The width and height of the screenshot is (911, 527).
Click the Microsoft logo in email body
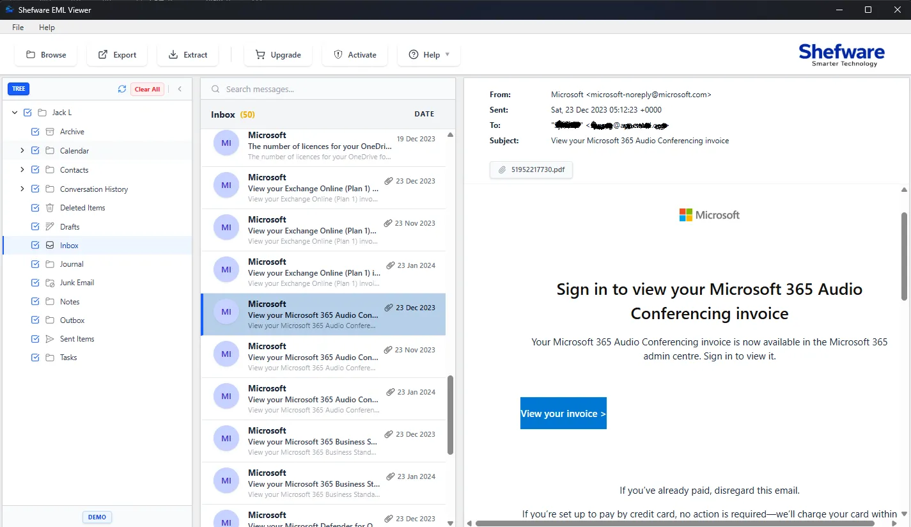click(710, 215)
